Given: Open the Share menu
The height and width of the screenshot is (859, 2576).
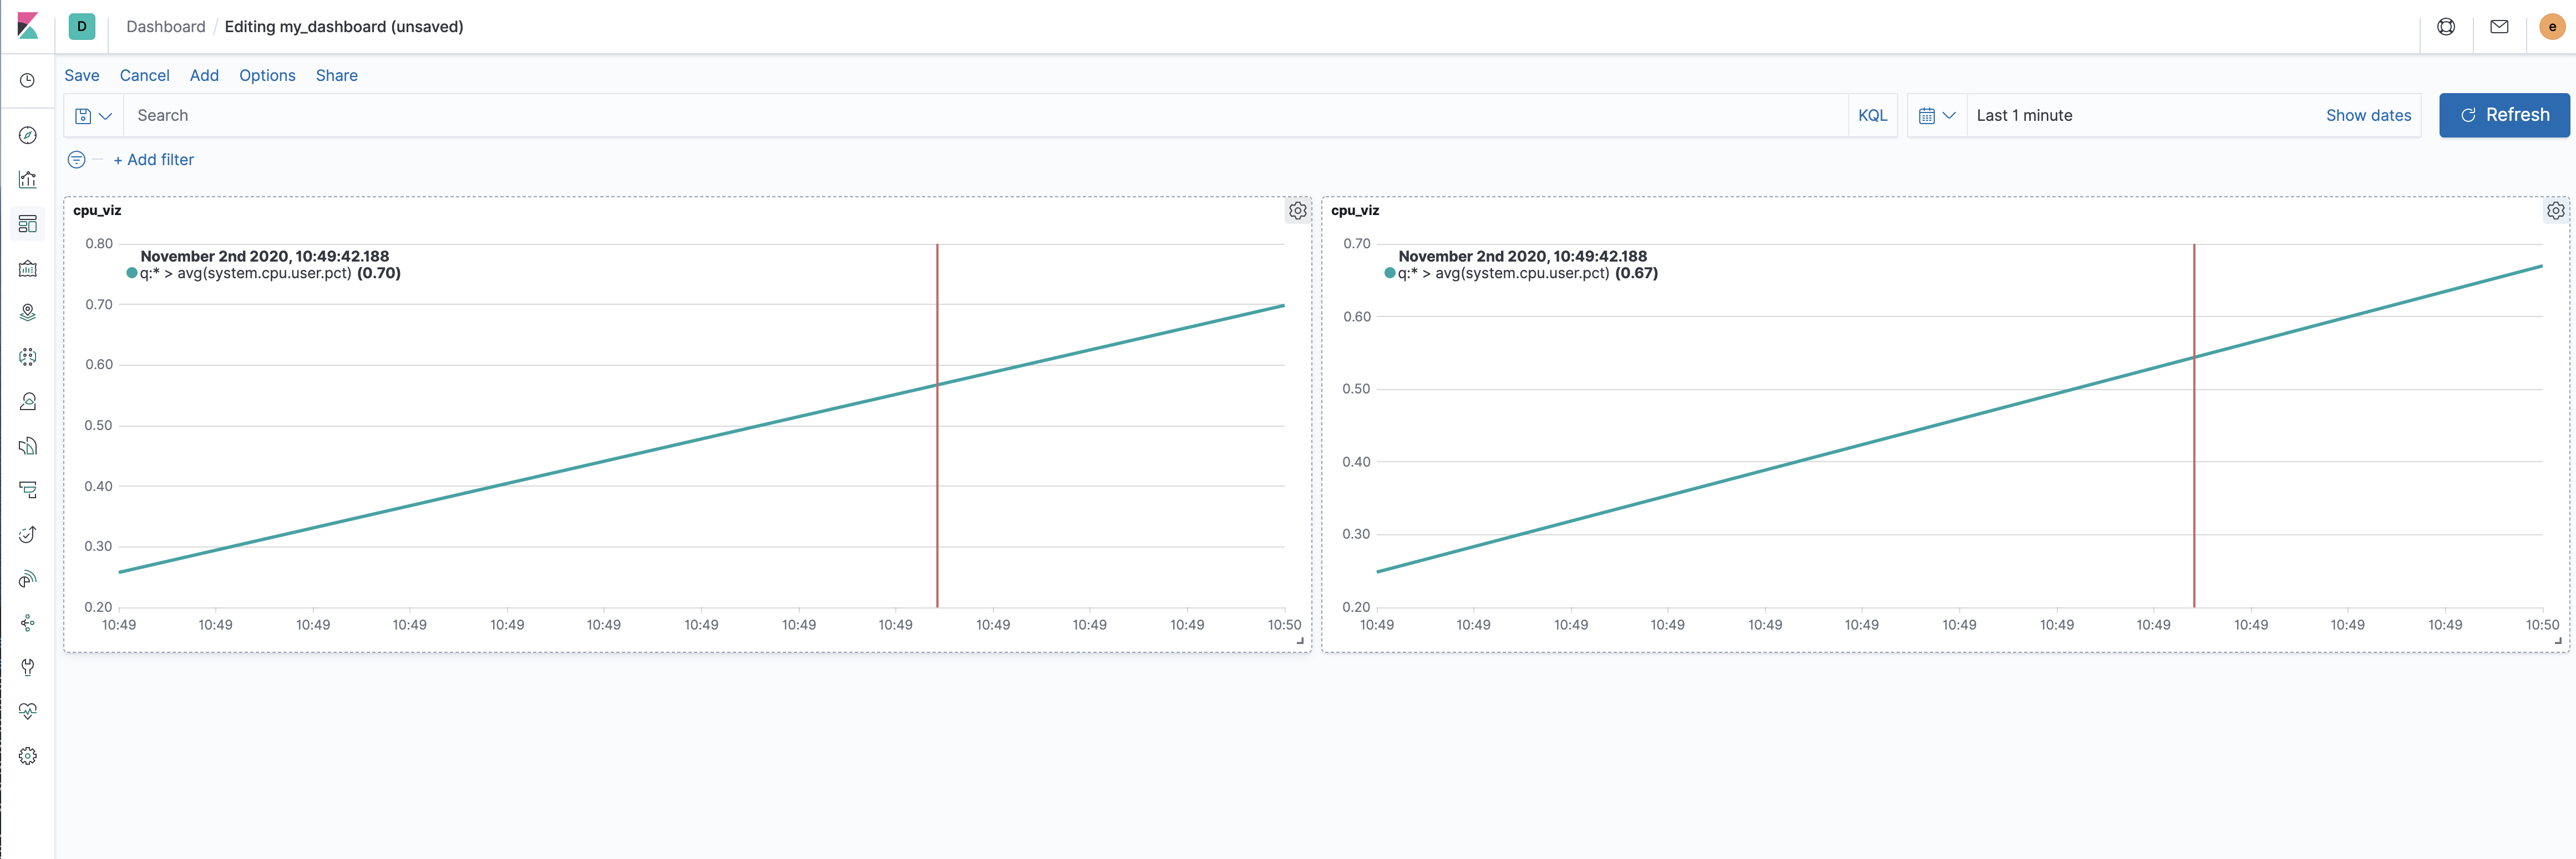Looking at the screenshot, I should tap(336, 75).
